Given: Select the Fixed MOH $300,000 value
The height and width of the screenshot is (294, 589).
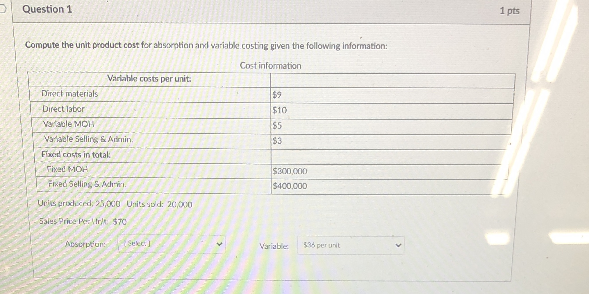Looking at the screenshot, I should click(289, 171).
